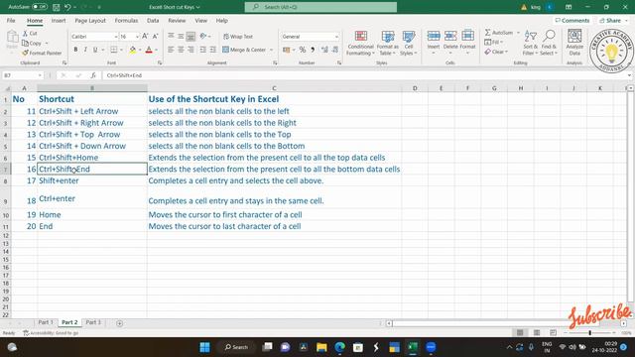Click the Copy icon
The height and width of the screenshot is (357, 635).
pyautogui.click(x=25, y=43)
